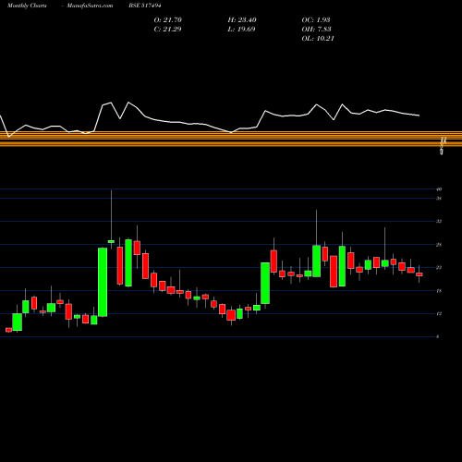This screenshot has height=462, width=462.
Task: Click the "OC: 1.93" value
Action: coord(316,20)
